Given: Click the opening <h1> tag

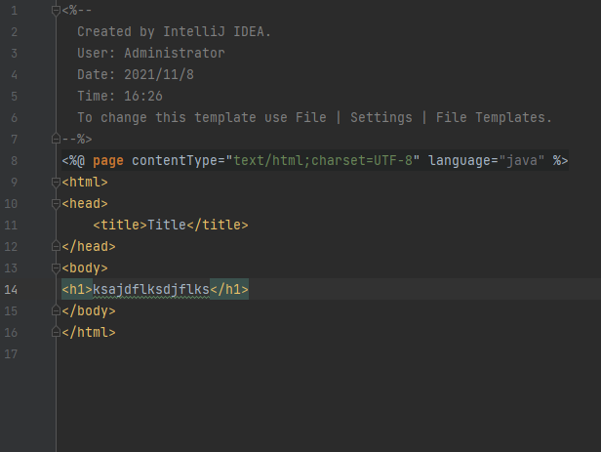Looking at the screenshot, I should click(77, 289).
